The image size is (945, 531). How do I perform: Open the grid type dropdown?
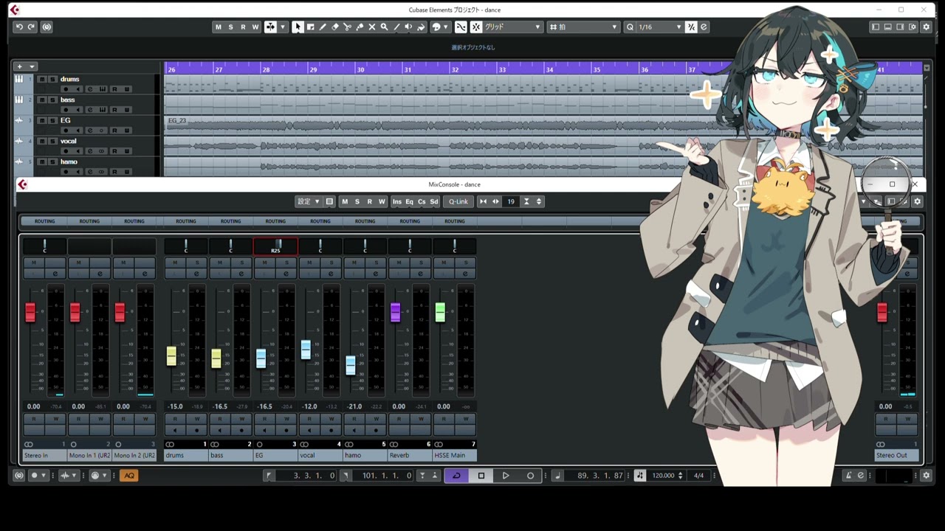583,27
